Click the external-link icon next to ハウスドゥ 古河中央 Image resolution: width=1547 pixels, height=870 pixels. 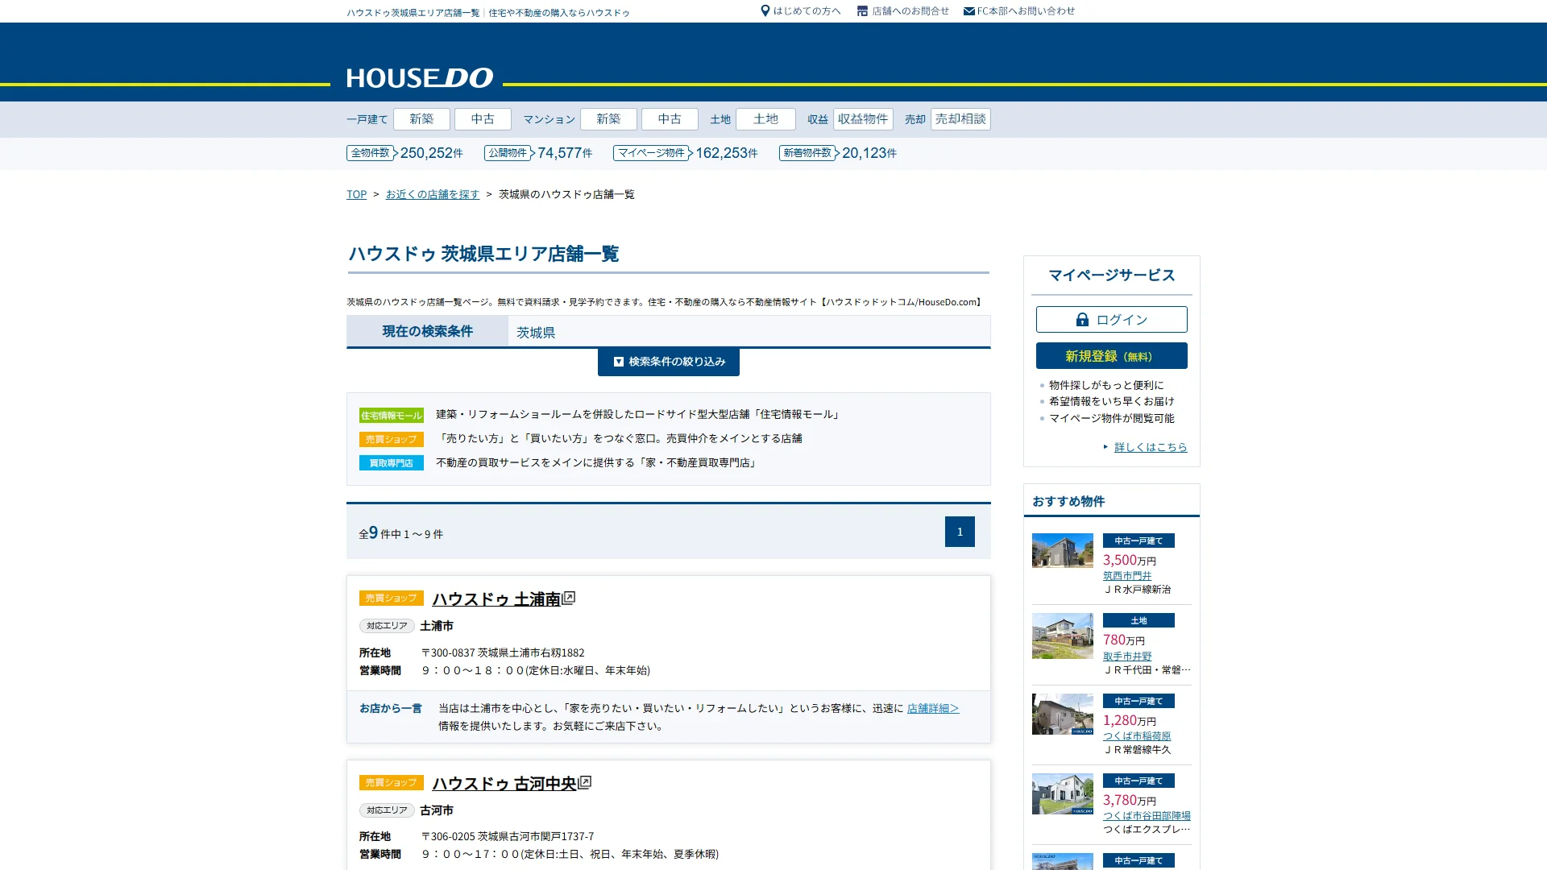tap(585, 782)
